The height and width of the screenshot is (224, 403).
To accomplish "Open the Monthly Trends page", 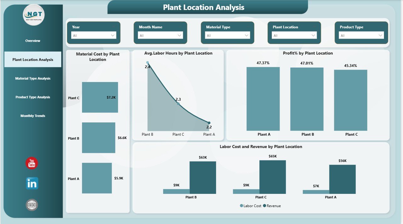I will tap(33, 116).
